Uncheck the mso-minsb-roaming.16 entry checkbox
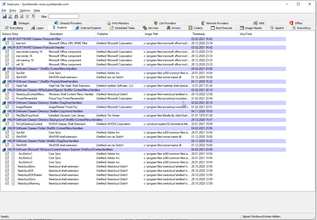Screen dimensions: 317x220 coord(7,51)
